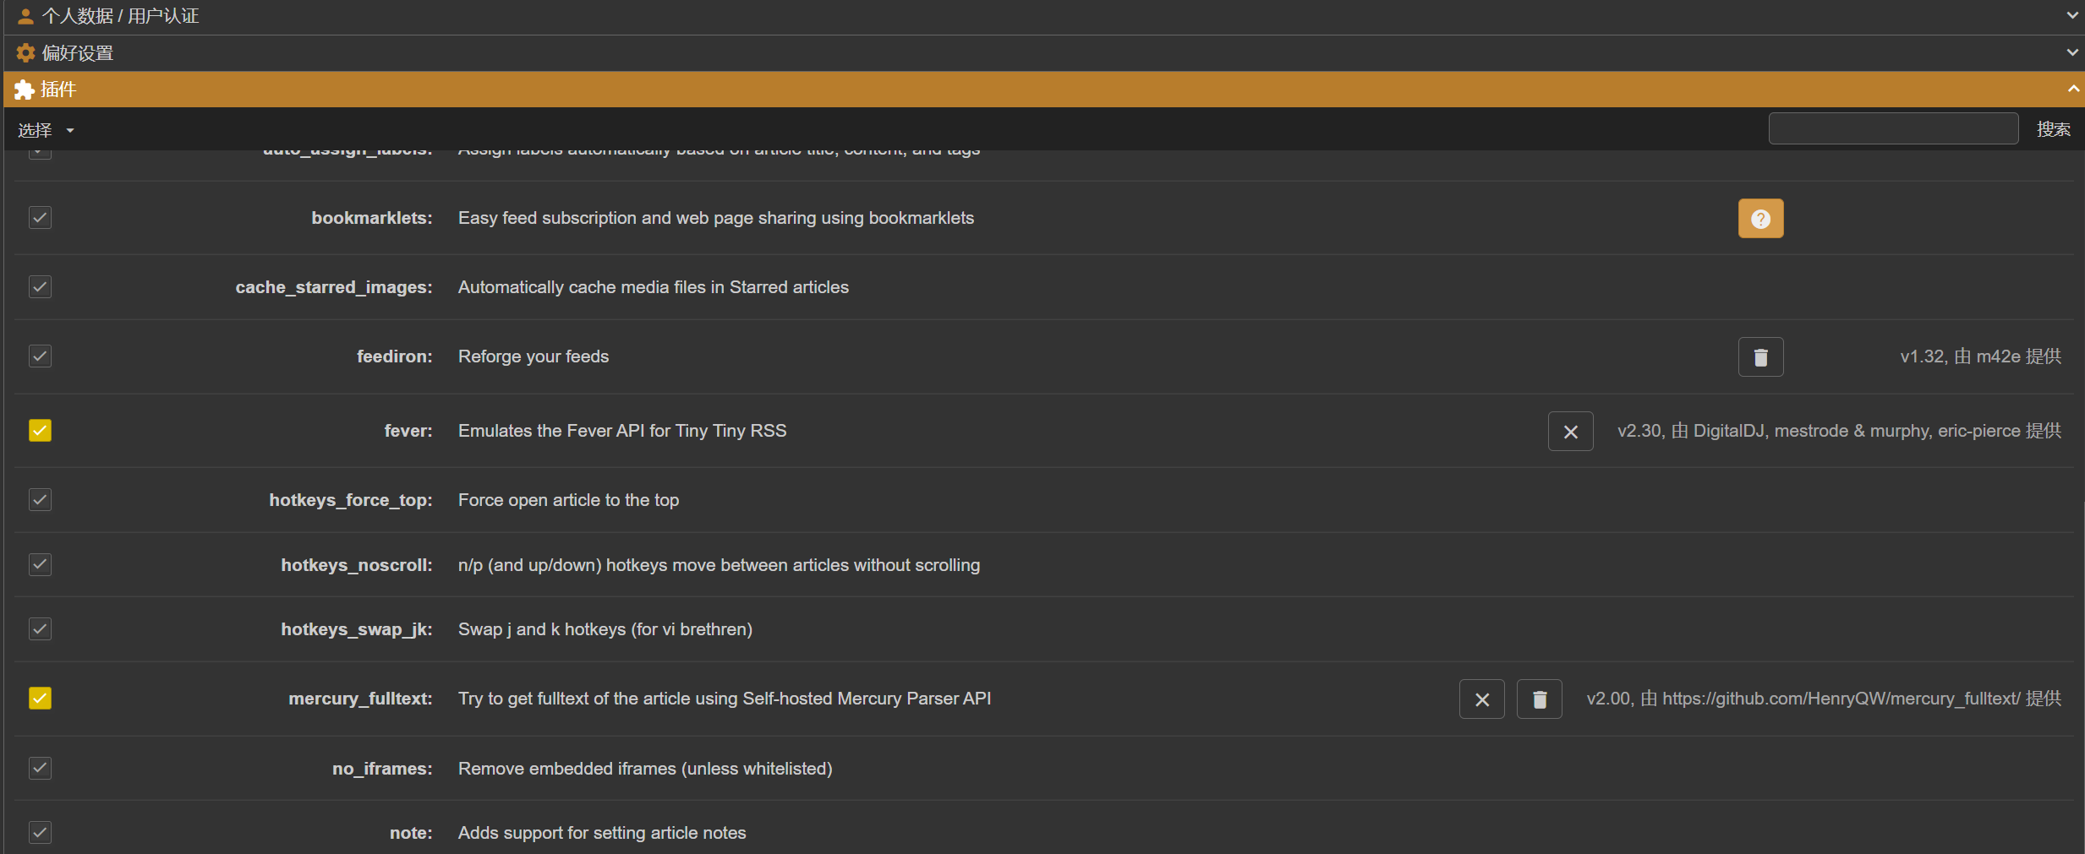Toggle the bookmarklets plugin checkbox
This screenshot has height=854, width=2085.
point(40,218)
